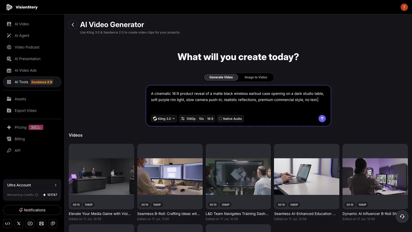The height and width of the screenshot is (232, 412).
Task: Open the Elevate Your Media Game video thumbnail
Action: point(101,176)
